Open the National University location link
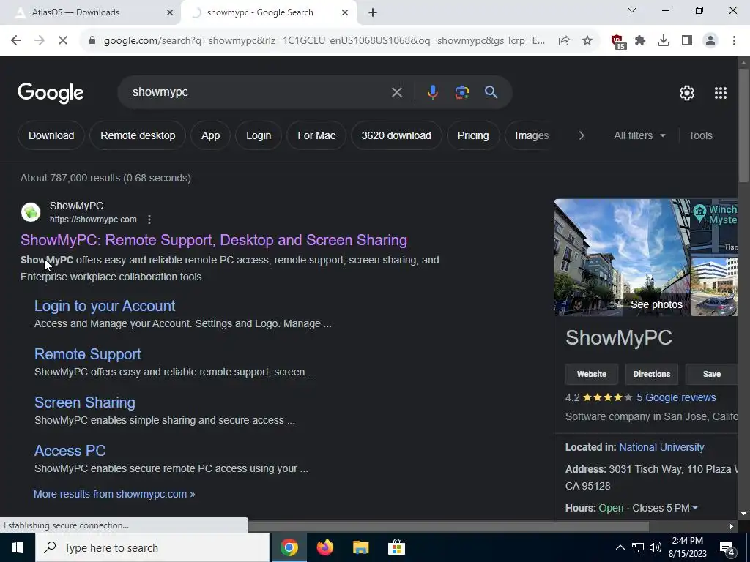 [661, 447]
